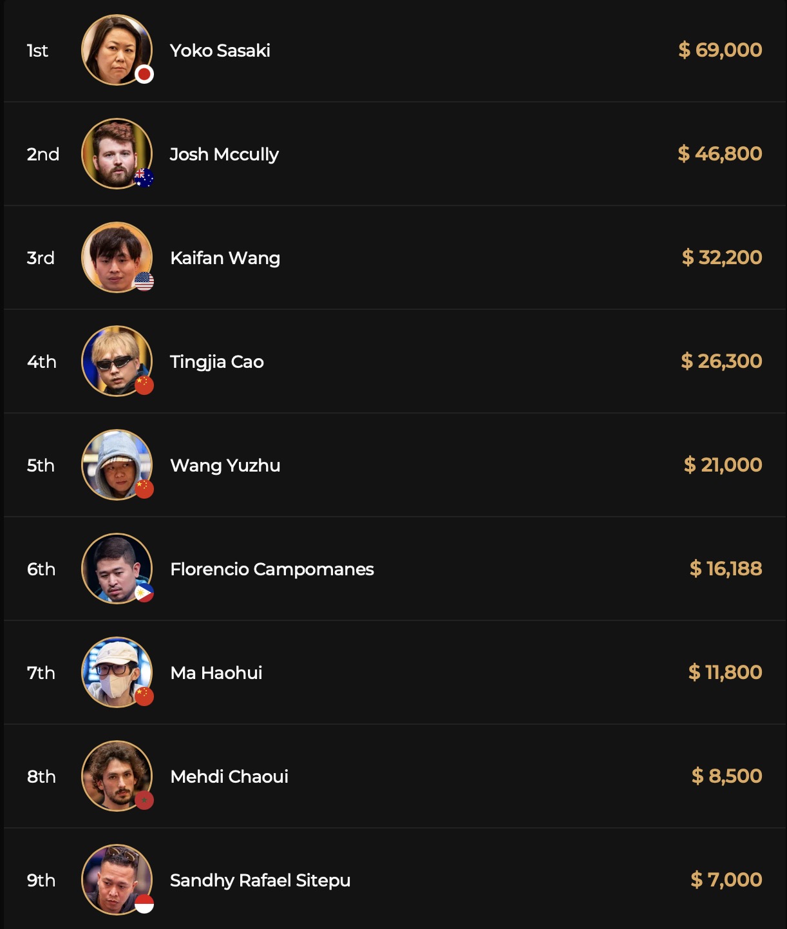Click the 9th place rank label
Image resolution: width=787 pixels, height=929 pixels.
(41, 881)
